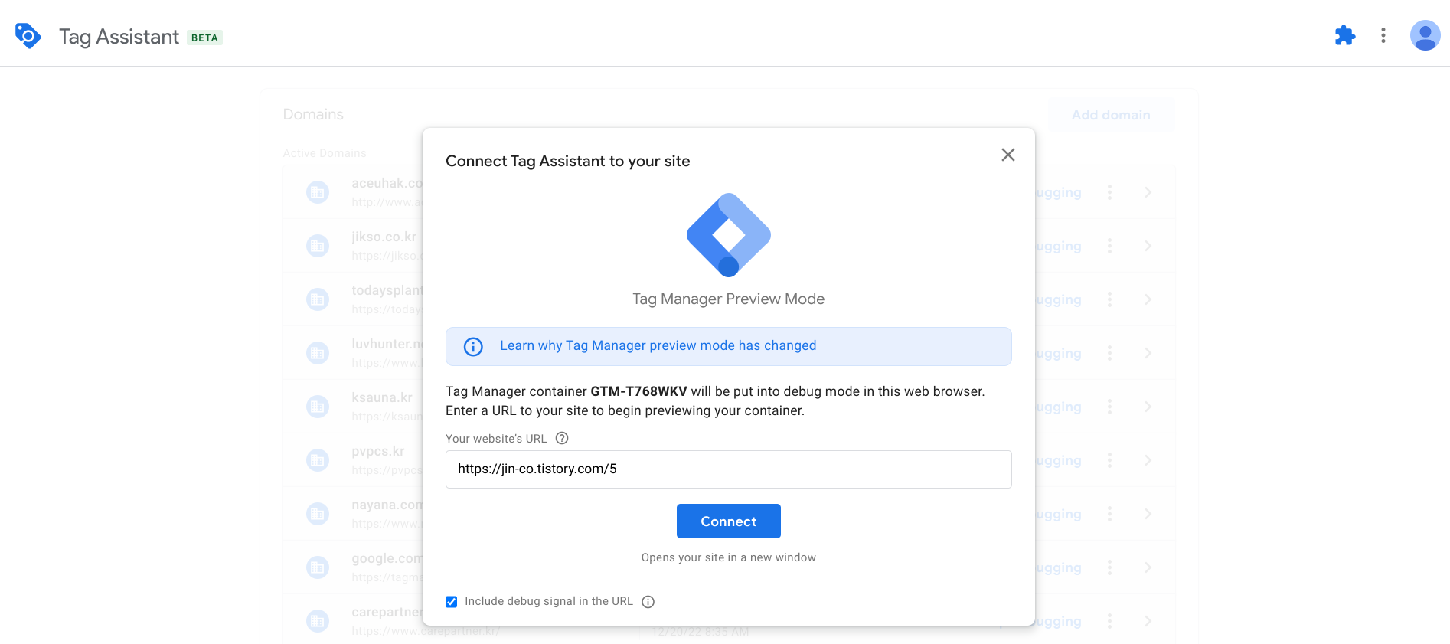Toggle Include debug signal in URL checkbox

click(x=452, y=602)
